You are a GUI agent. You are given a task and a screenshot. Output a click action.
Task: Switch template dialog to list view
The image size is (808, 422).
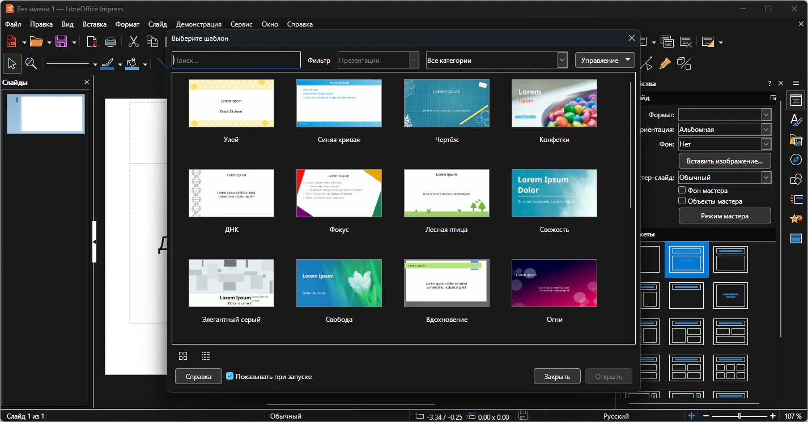click(206, 356)
